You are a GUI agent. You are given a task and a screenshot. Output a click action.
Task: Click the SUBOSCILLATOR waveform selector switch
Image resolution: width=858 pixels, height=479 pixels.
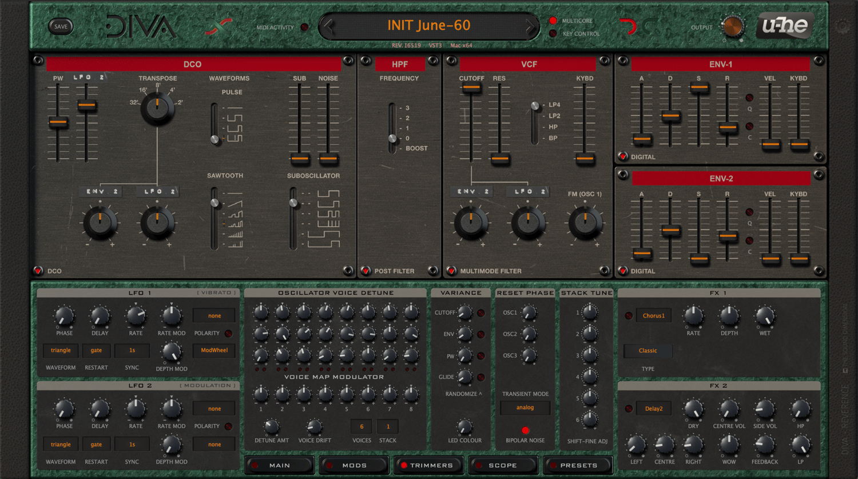[x=293, y=218]
